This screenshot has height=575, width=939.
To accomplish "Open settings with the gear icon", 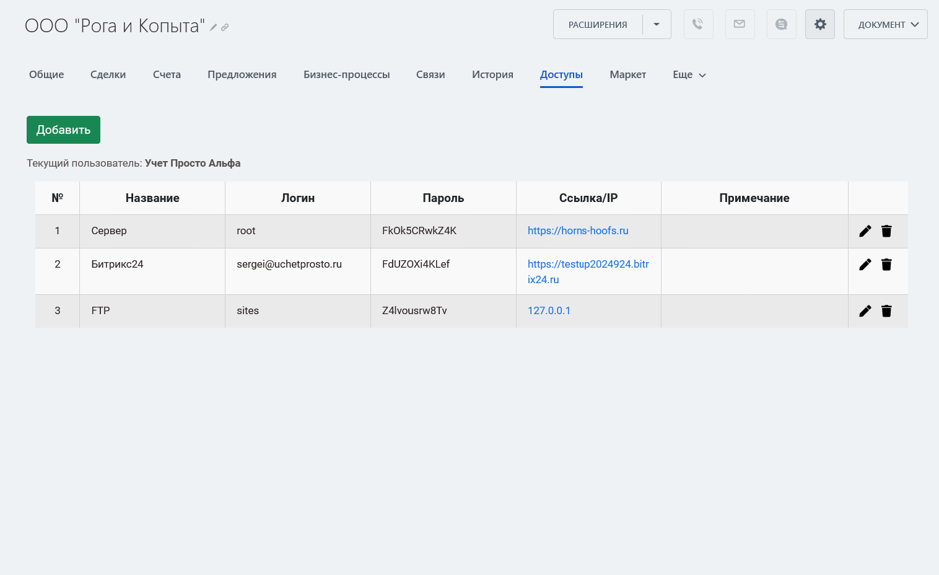I will pos(819,24).
